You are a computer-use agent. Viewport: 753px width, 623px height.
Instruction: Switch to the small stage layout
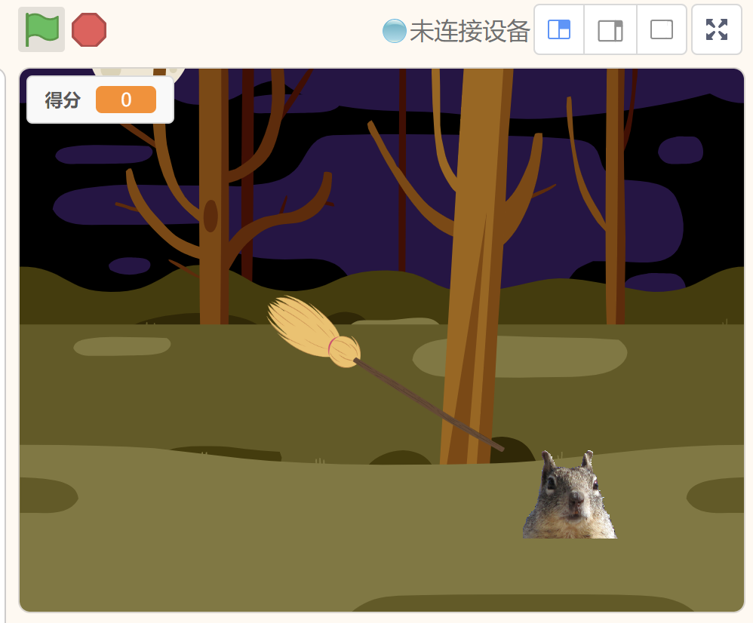point(559,29)
